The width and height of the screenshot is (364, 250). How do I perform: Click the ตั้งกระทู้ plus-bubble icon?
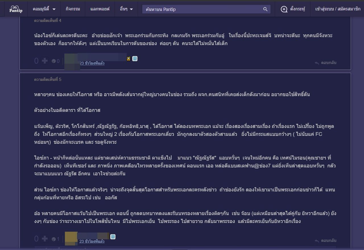284,9
